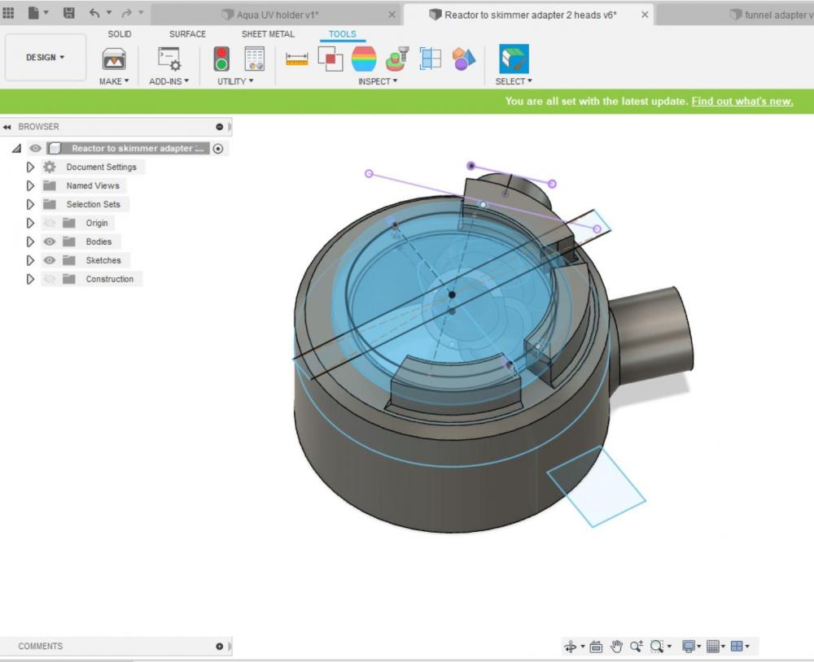Click the Interference tool icon
Image resolution: width=814 pixels, height=662 pixels.
tap(330, 59)
